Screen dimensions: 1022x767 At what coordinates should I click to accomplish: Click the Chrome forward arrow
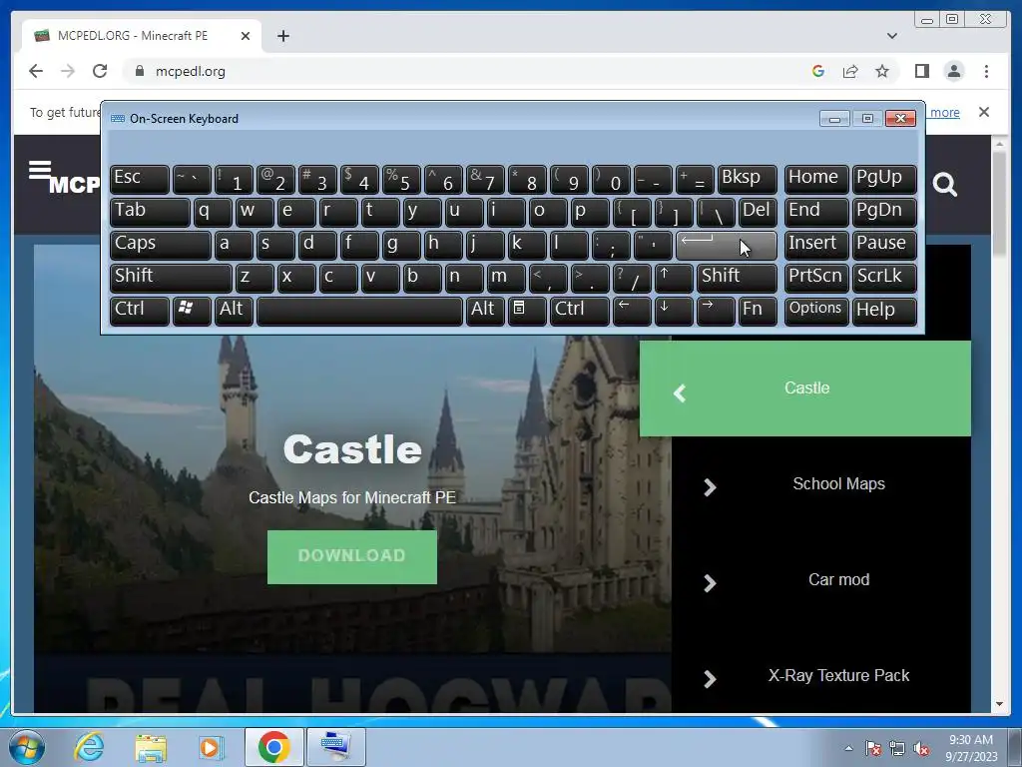[68, 71]
